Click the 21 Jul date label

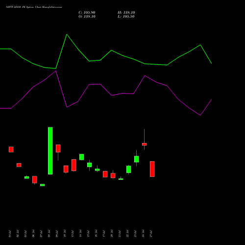point(120,234)
